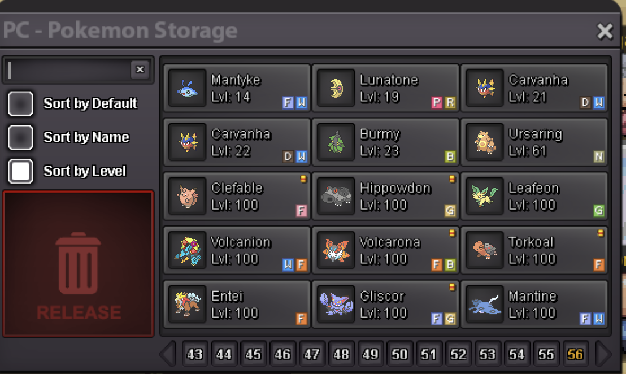Select the Torkoal Lvl 100 entry
Image resolution: width=626 pixels, height=374 pixels.
(534, 250)
